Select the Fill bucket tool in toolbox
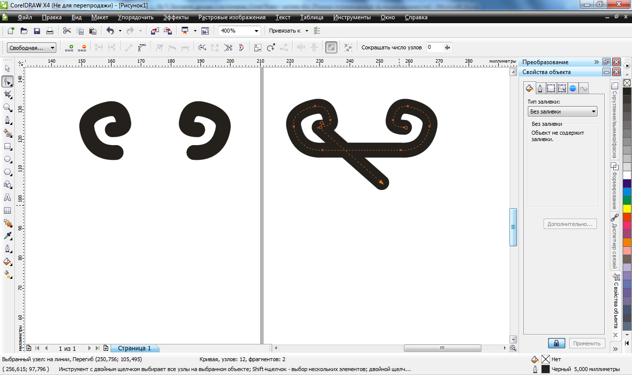The width and height of the screenshot is (632, 375). click(x=7, y=262)
